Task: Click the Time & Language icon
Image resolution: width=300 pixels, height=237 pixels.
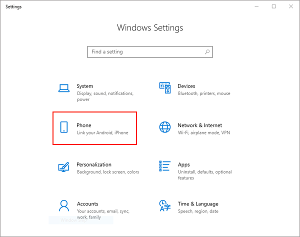Action: point(165,206)
